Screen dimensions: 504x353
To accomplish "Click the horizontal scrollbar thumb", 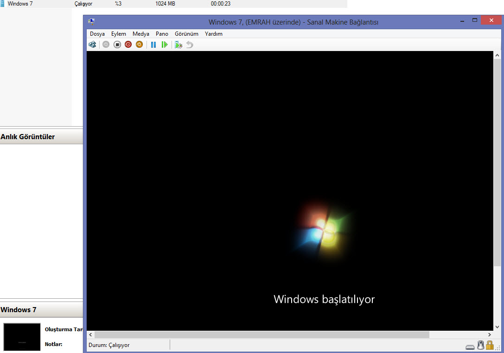I will (262, 334).
